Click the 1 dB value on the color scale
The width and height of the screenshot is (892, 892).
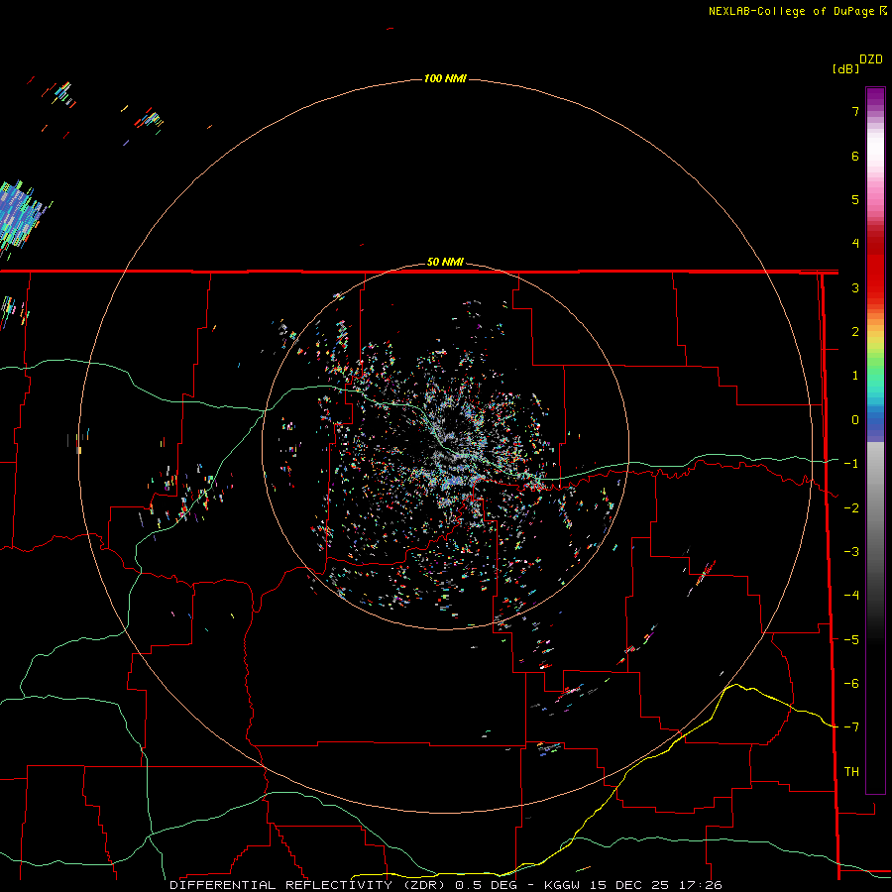click(x=855, y=376)
